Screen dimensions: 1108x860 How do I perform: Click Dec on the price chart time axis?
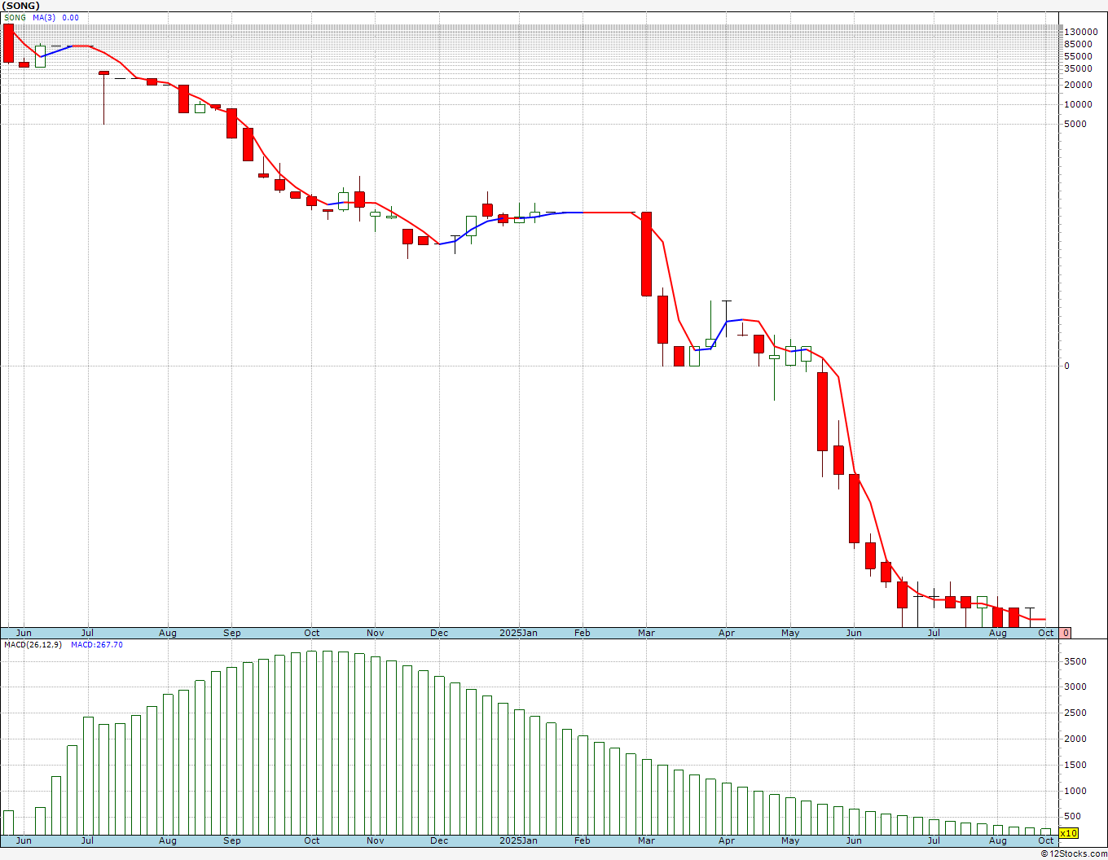tap(439, 633)
